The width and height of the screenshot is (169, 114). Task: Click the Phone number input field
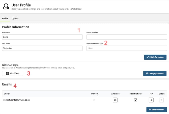pos(127,37)
